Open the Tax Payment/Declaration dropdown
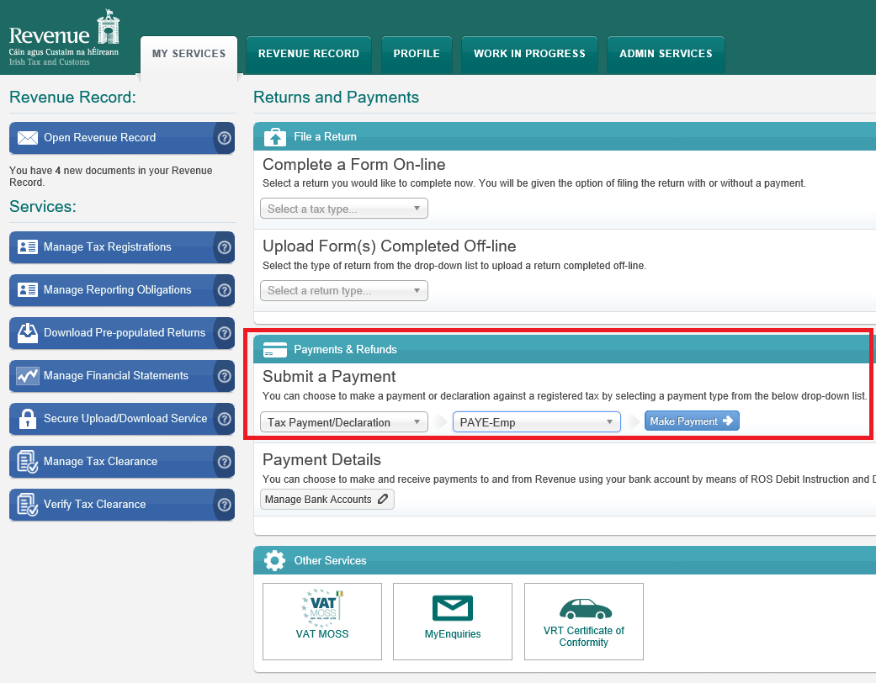 (343, 422)
